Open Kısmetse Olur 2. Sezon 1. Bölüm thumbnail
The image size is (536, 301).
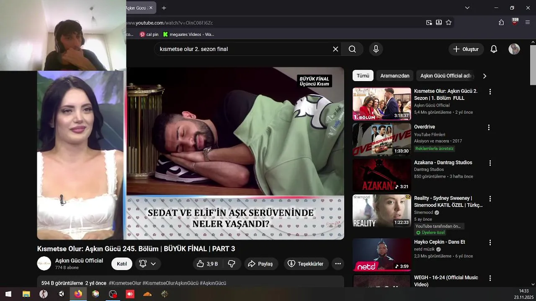382,104
